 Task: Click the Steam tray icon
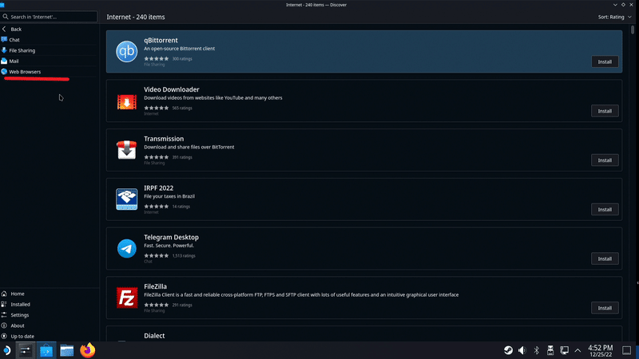508,350
